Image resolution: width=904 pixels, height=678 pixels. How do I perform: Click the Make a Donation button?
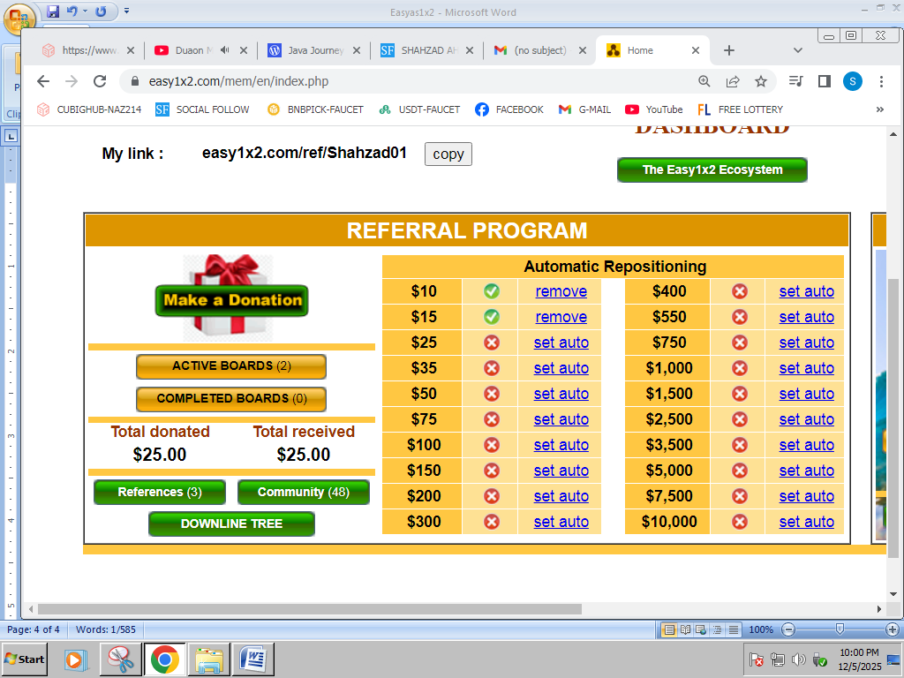231,300
